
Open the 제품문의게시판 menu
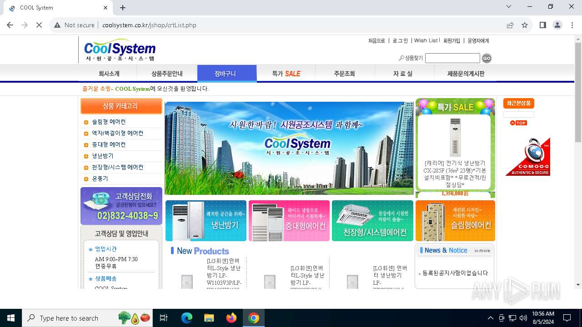pos(466,74)
